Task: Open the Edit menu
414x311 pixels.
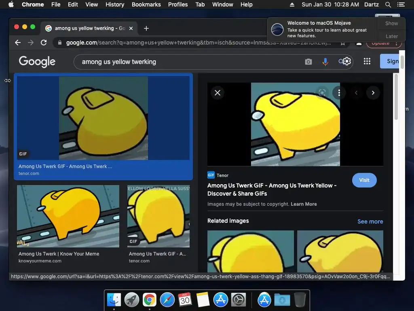Action: point(73,4)
